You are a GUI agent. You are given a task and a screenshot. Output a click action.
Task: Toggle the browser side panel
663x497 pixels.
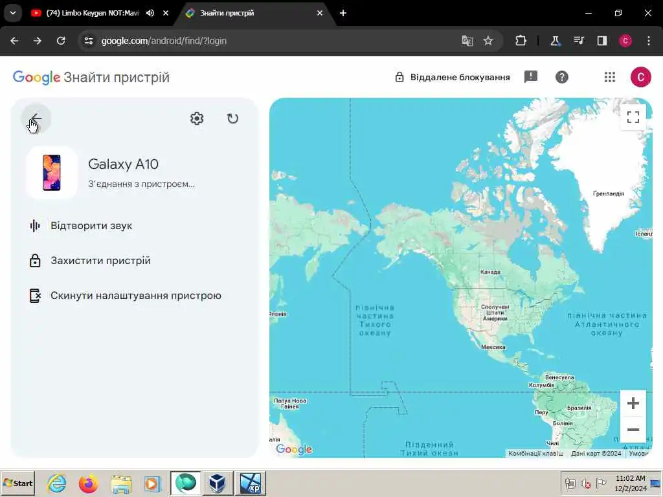pyautogui.click(x=602, y=41)
